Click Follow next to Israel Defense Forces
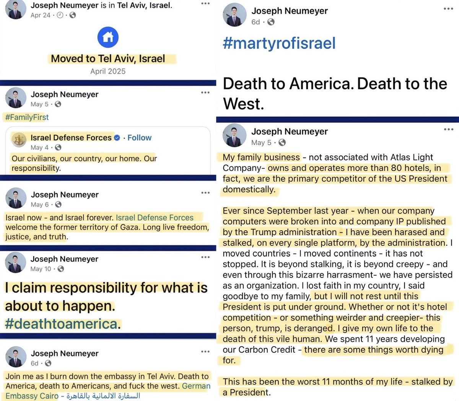This screenshot has width=459, height=401. [x=139, y=138]
